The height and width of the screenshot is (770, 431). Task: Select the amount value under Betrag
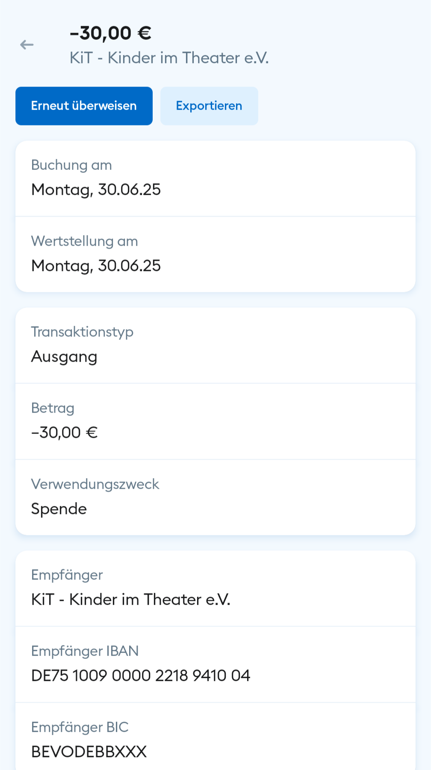65,433
